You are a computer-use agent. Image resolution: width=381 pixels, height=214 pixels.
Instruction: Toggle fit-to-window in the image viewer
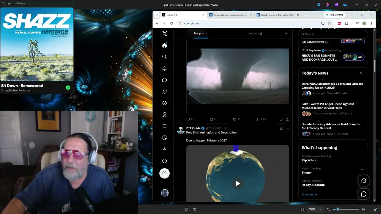[302, 209]
